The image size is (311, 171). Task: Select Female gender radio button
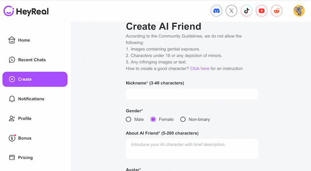[153, 119]
